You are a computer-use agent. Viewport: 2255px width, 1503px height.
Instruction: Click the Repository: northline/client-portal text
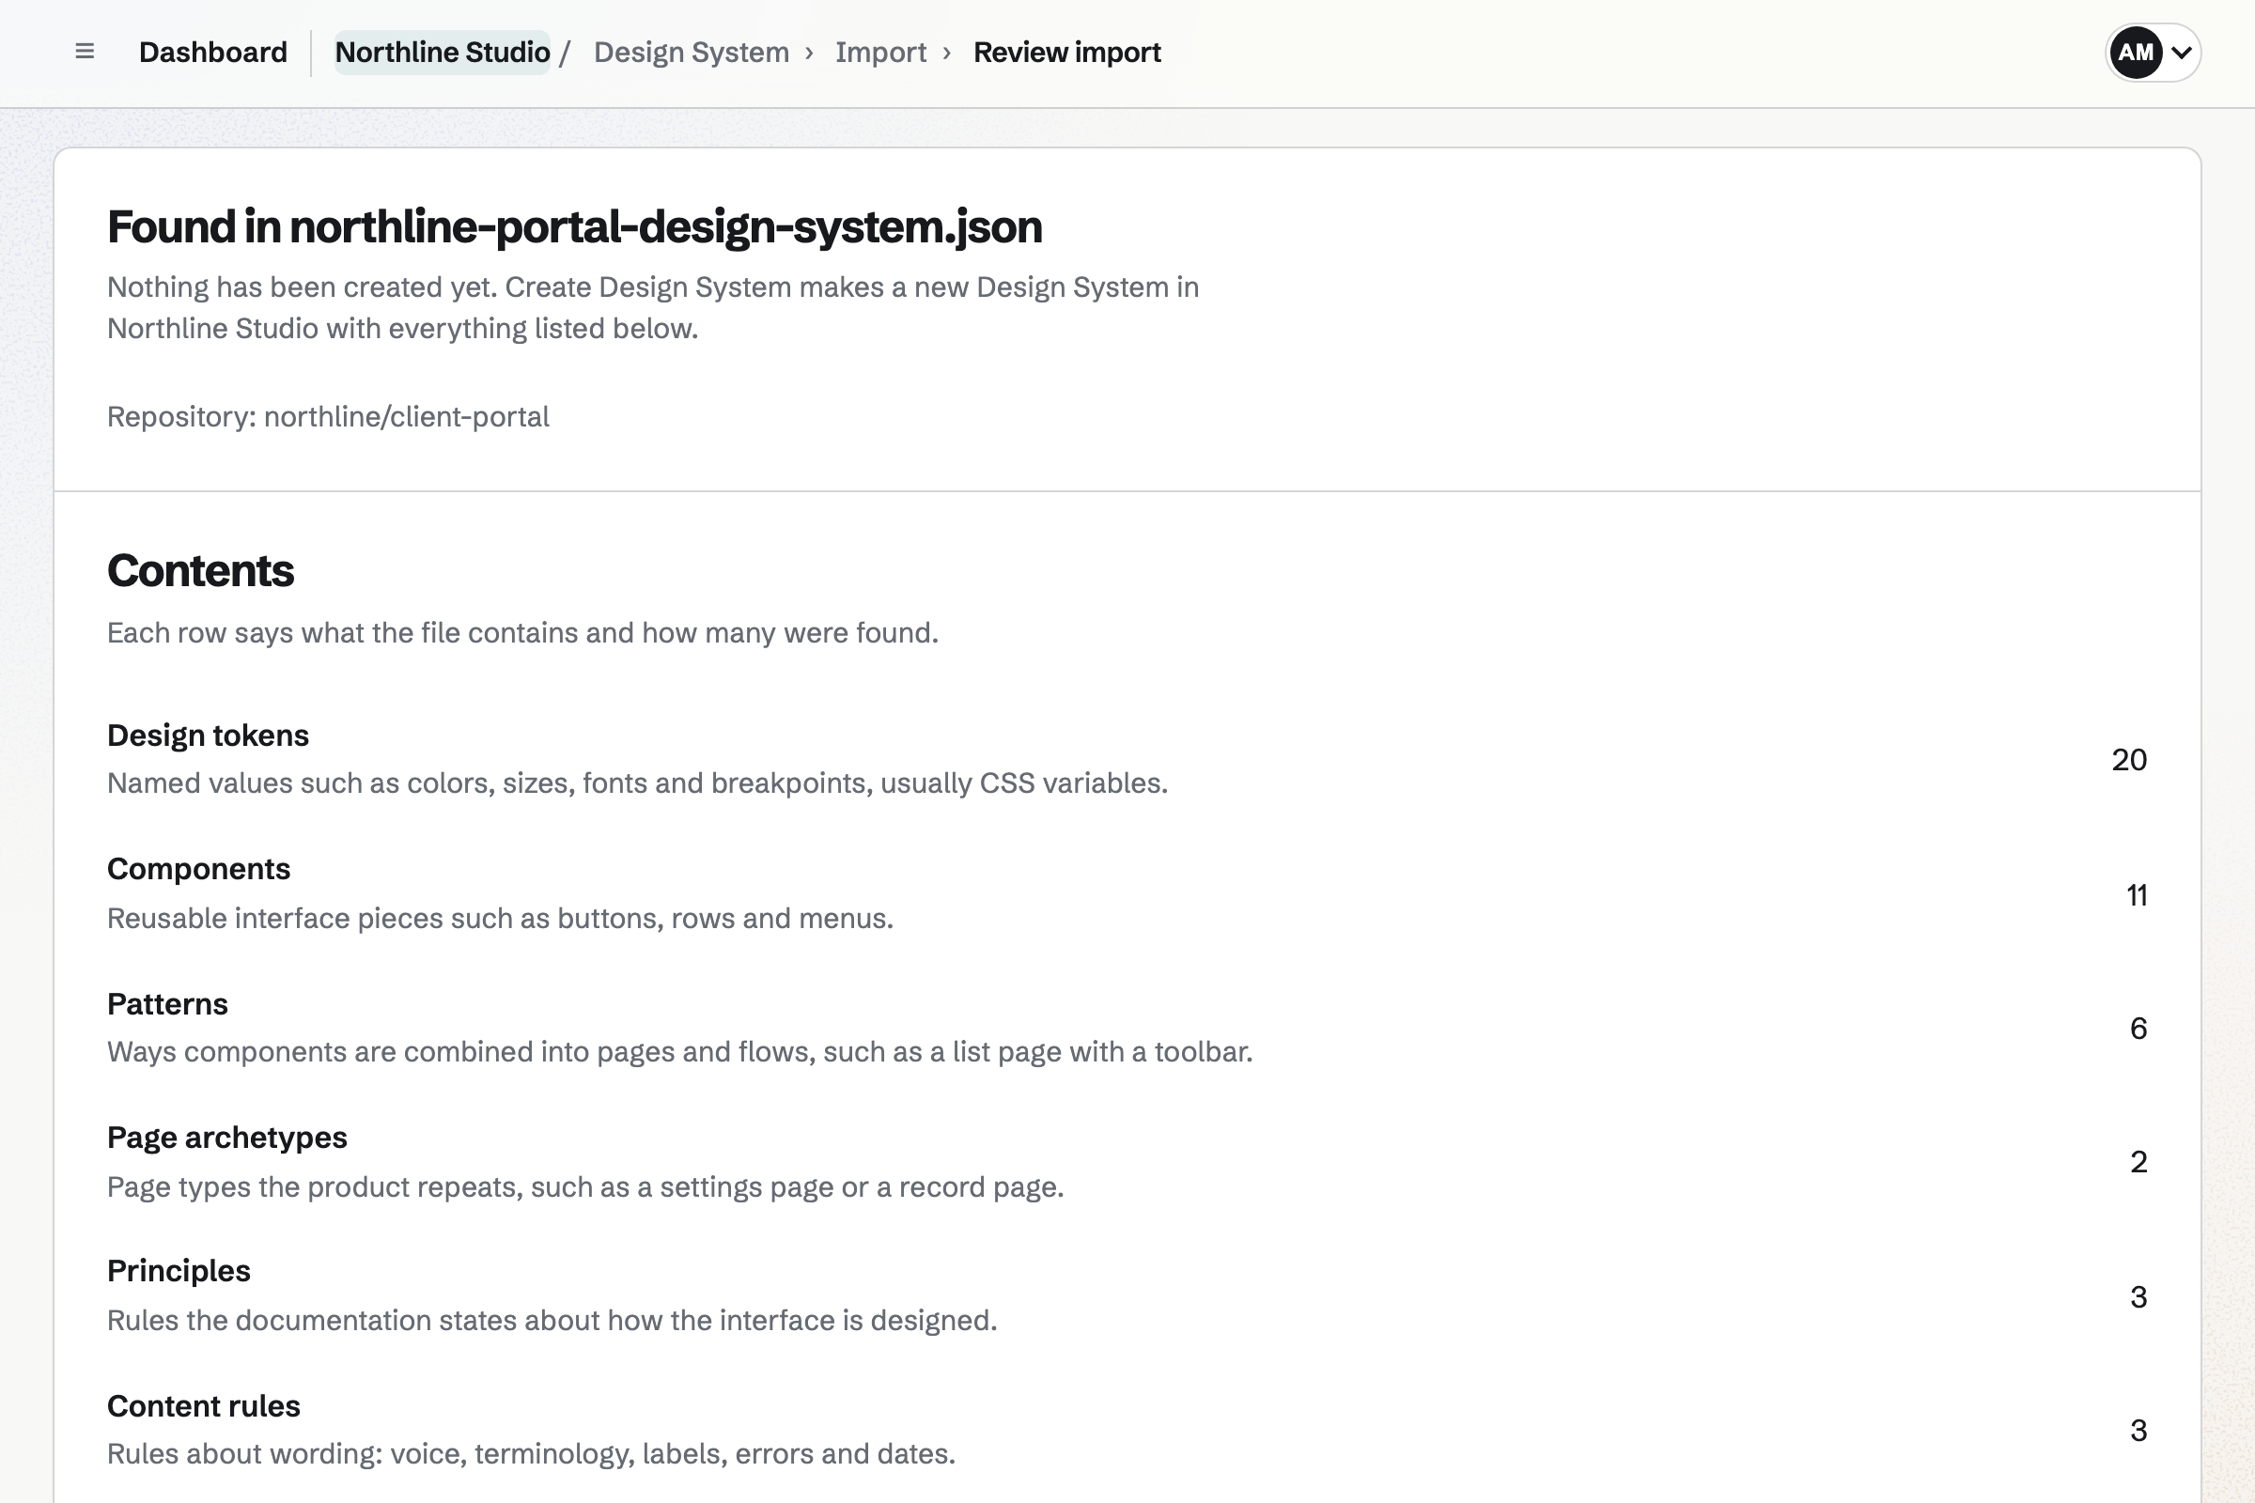(x=328, y=416)
